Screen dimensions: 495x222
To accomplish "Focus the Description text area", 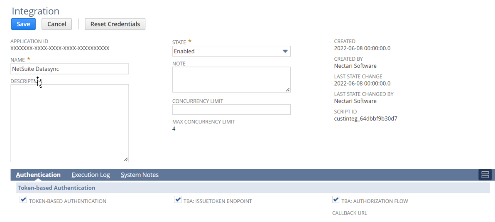I will tap(69, 123).
